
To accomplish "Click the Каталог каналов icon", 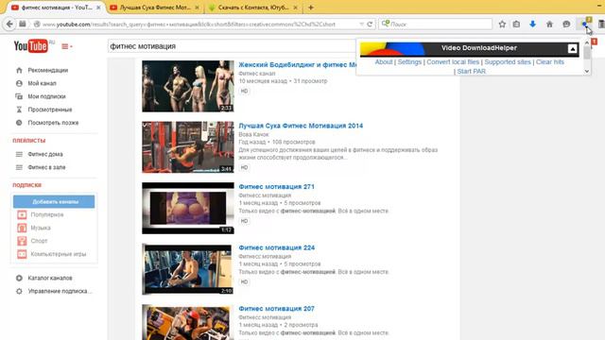I will tap(19, 278).
